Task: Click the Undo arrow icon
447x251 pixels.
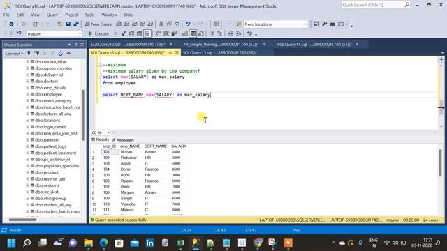Action: (188, 24)
